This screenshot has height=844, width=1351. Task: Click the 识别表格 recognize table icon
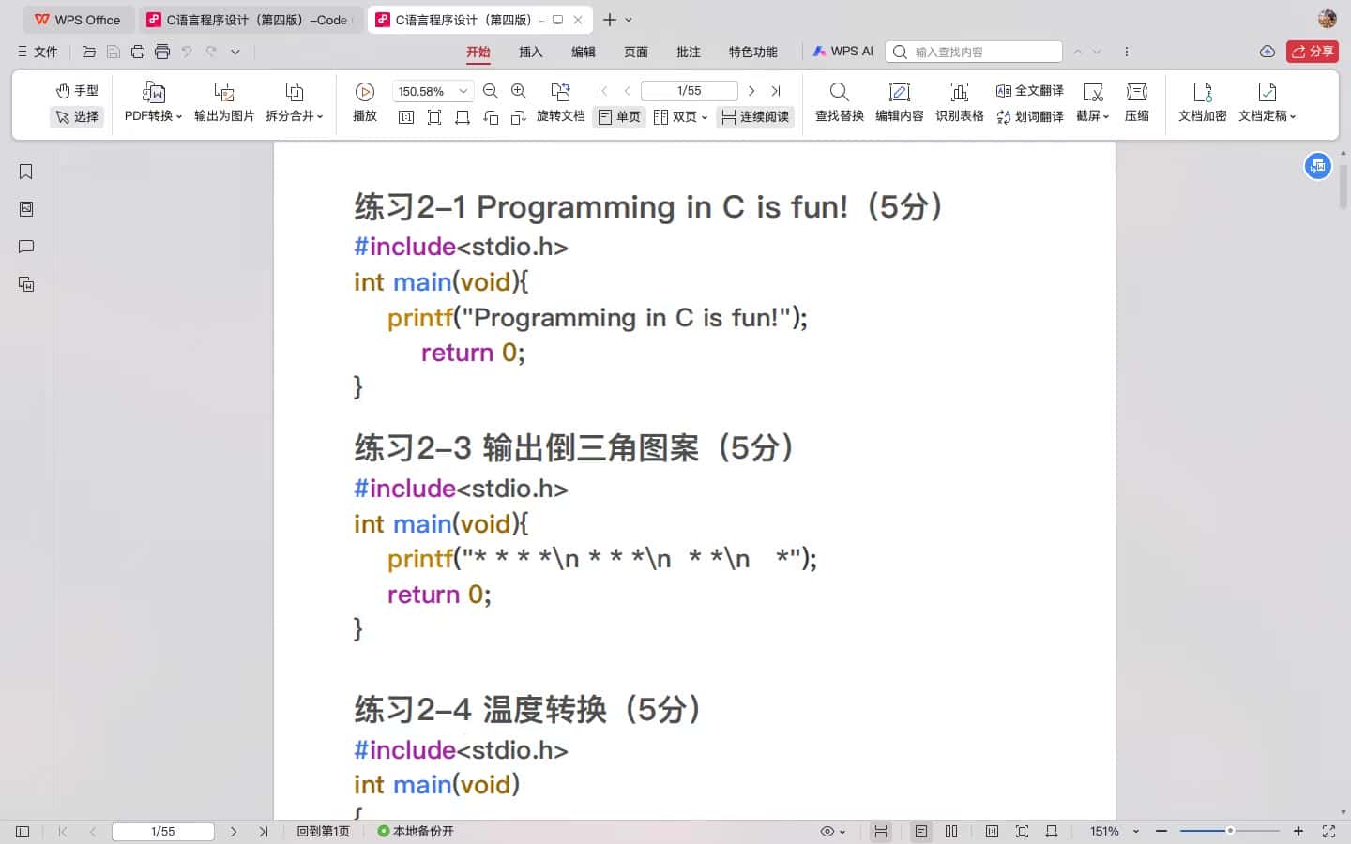click(960, 91)
